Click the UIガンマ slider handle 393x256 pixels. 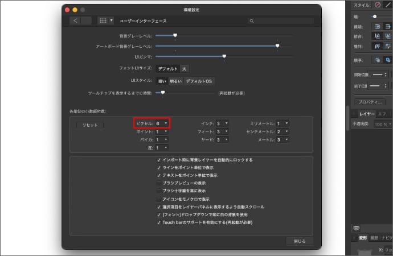[224, 56]
